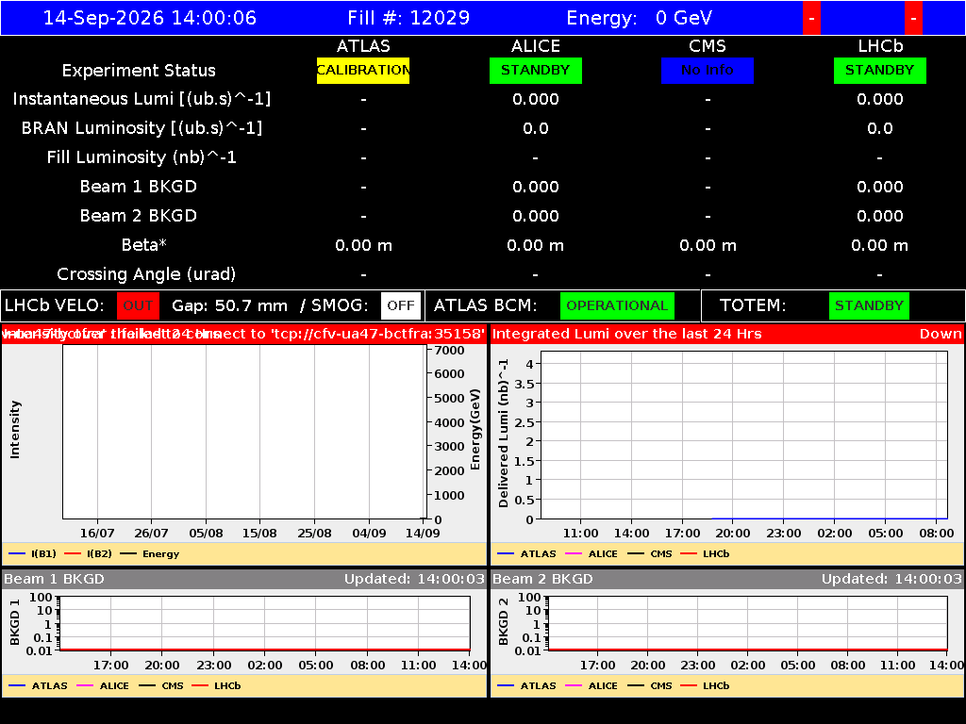Click the red tcp connection error banner
The width and height of the screenshot is (966, 724).
click(x=244, y=335)
